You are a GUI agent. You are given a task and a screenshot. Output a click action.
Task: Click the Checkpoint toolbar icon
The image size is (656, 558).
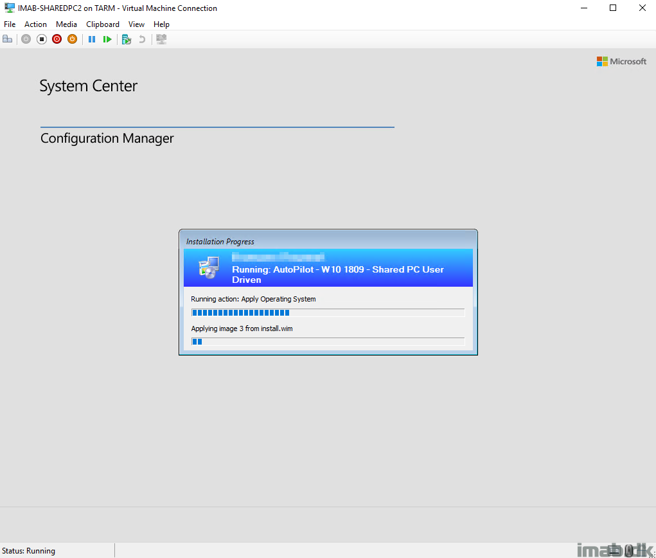coord(127,39)
